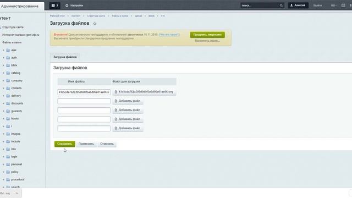The width and height of the screenshot is (352, 198).
Task: Open the RU language dropdown
Action: click(x=334, y=5)
